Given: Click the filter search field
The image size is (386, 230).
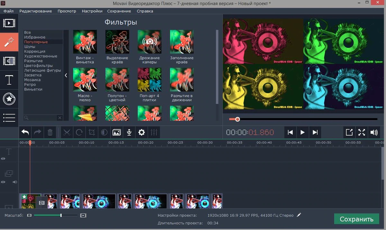Looking at the screenshot, I should 41,118.
